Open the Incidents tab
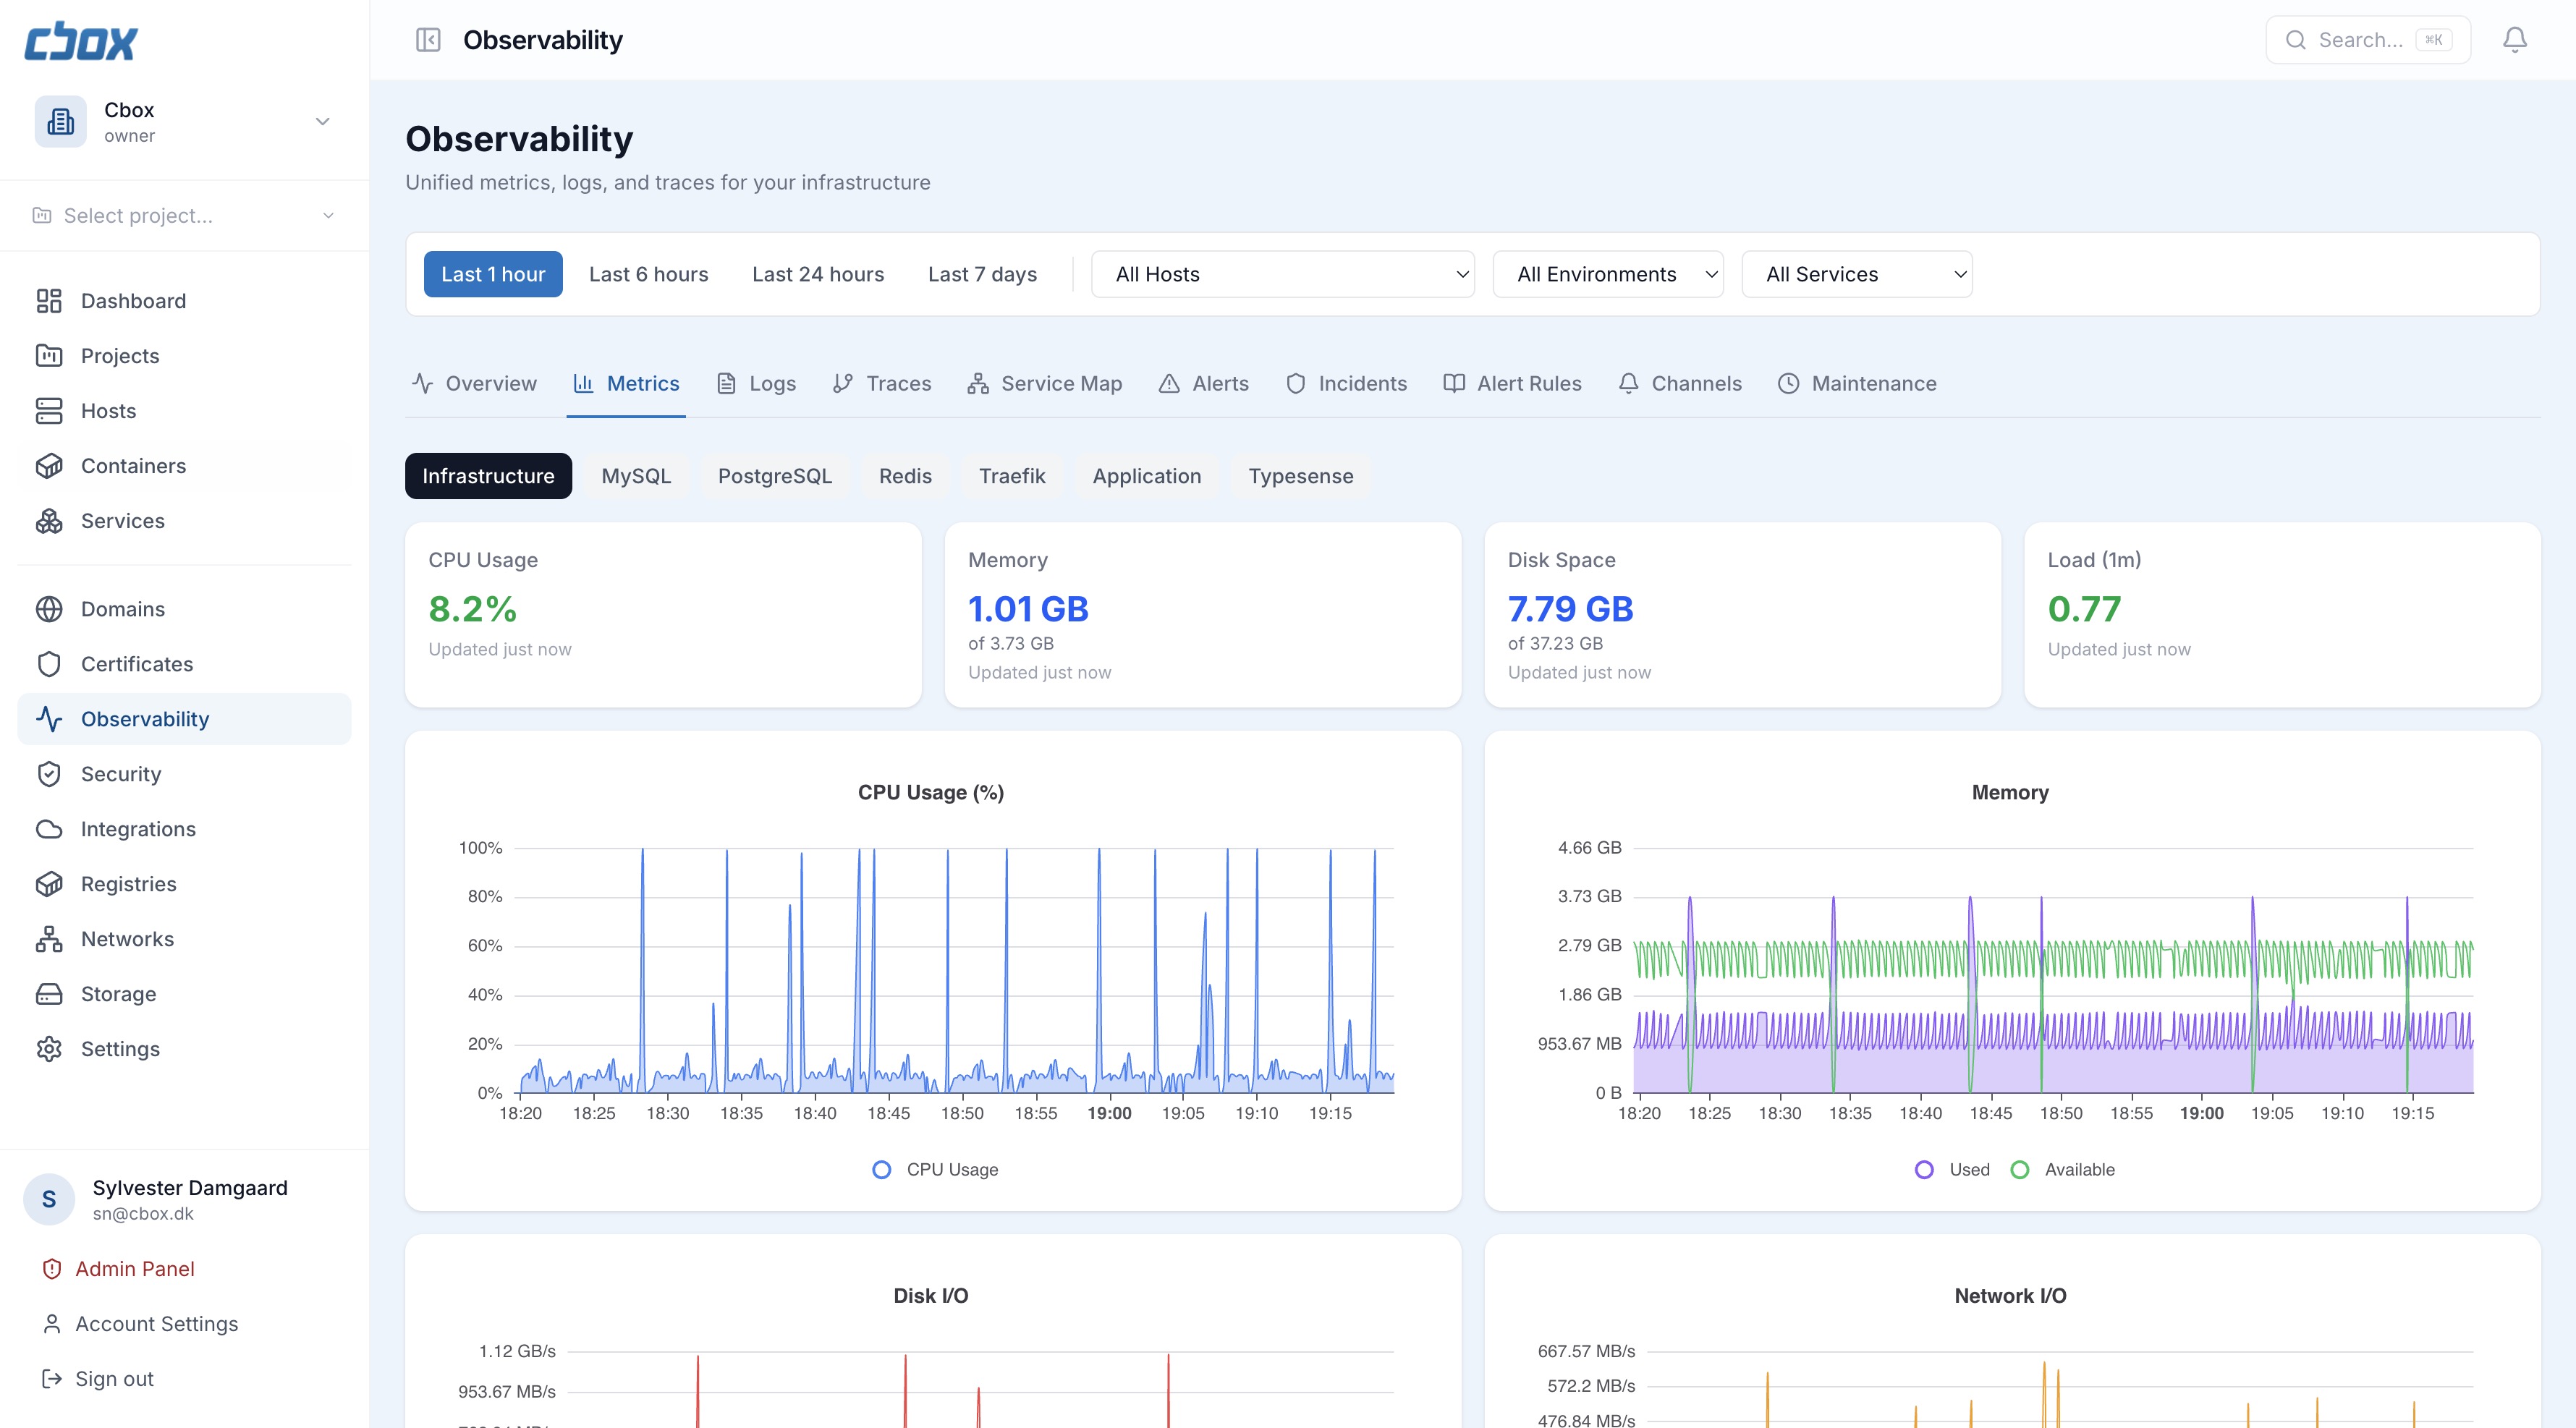The width and height of the screenshot is (2576, 1428). 1346,383
